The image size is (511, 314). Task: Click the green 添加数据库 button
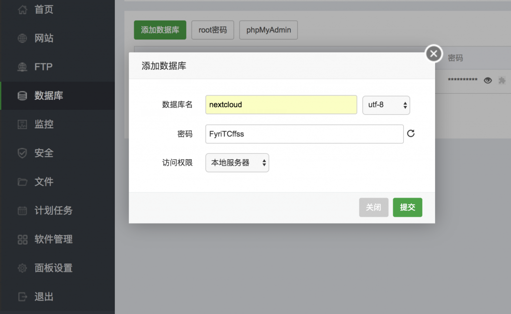tap(160, 30)
